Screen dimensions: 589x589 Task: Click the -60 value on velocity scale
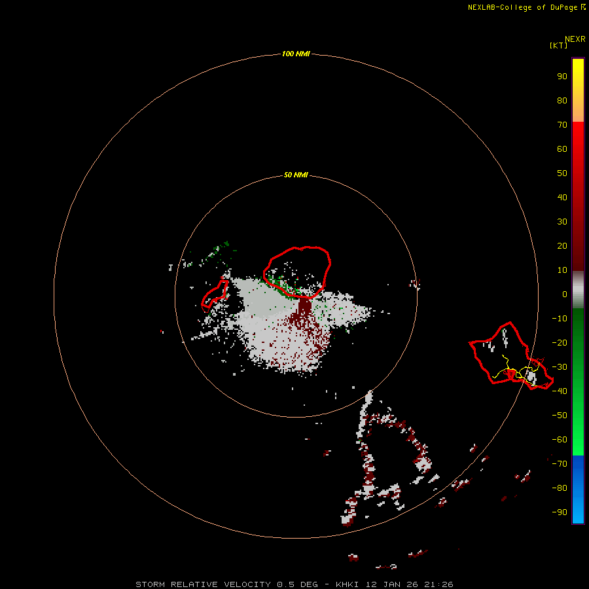(560, 440)
